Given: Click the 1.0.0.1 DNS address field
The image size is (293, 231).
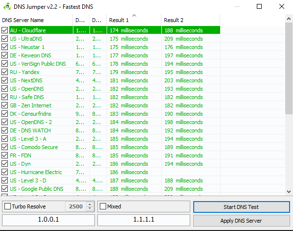Looking at the screenshot, I should 48,220.
